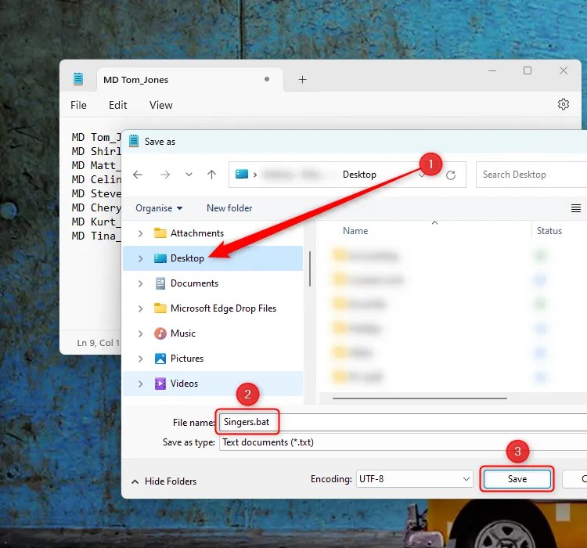This screenshot has height=548, width=587.
Task: Open the Notepad View menu
Action: [161, 105]
